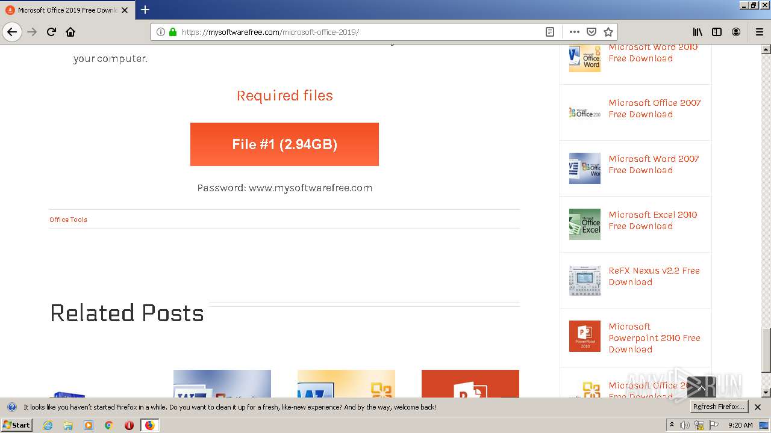Click the 9:20 AM system clock
Screen dimensions: 771x433
click(741, 425)
